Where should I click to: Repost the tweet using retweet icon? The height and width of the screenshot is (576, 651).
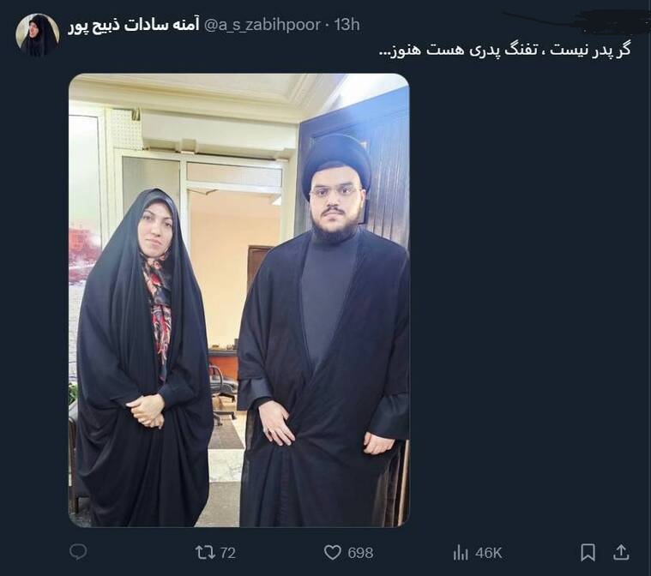pyautogui.click(x=205, y=552)
